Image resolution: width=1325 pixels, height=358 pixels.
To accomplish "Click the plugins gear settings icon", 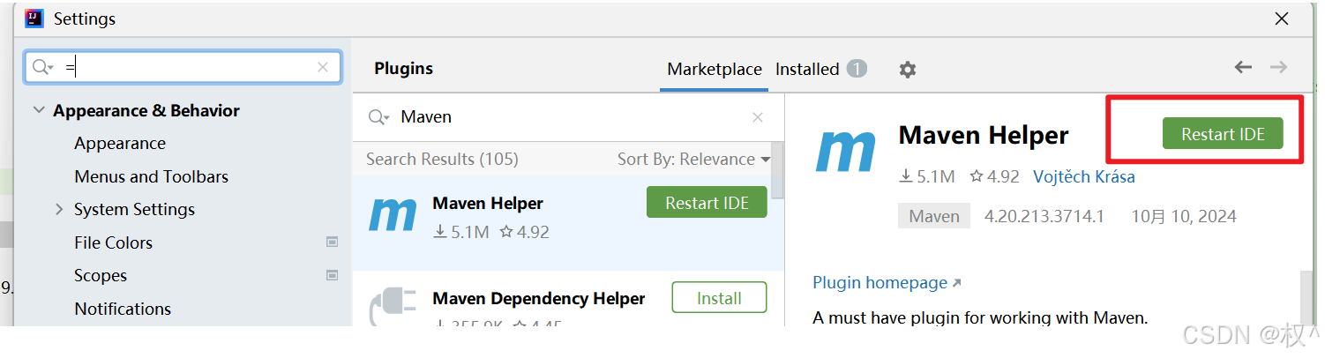I will click(907, 70).
